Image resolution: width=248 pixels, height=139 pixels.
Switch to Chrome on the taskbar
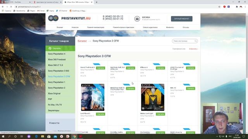tap(74, 136)
